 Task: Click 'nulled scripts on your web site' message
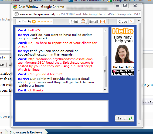55,37
